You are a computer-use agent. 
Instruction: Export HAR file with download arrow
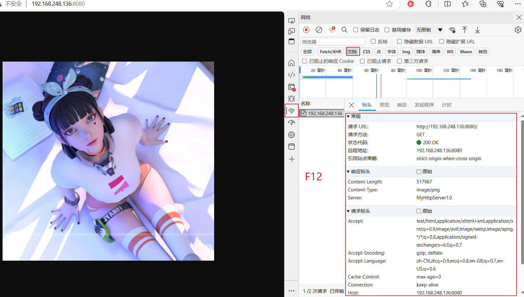click(477, 30)
